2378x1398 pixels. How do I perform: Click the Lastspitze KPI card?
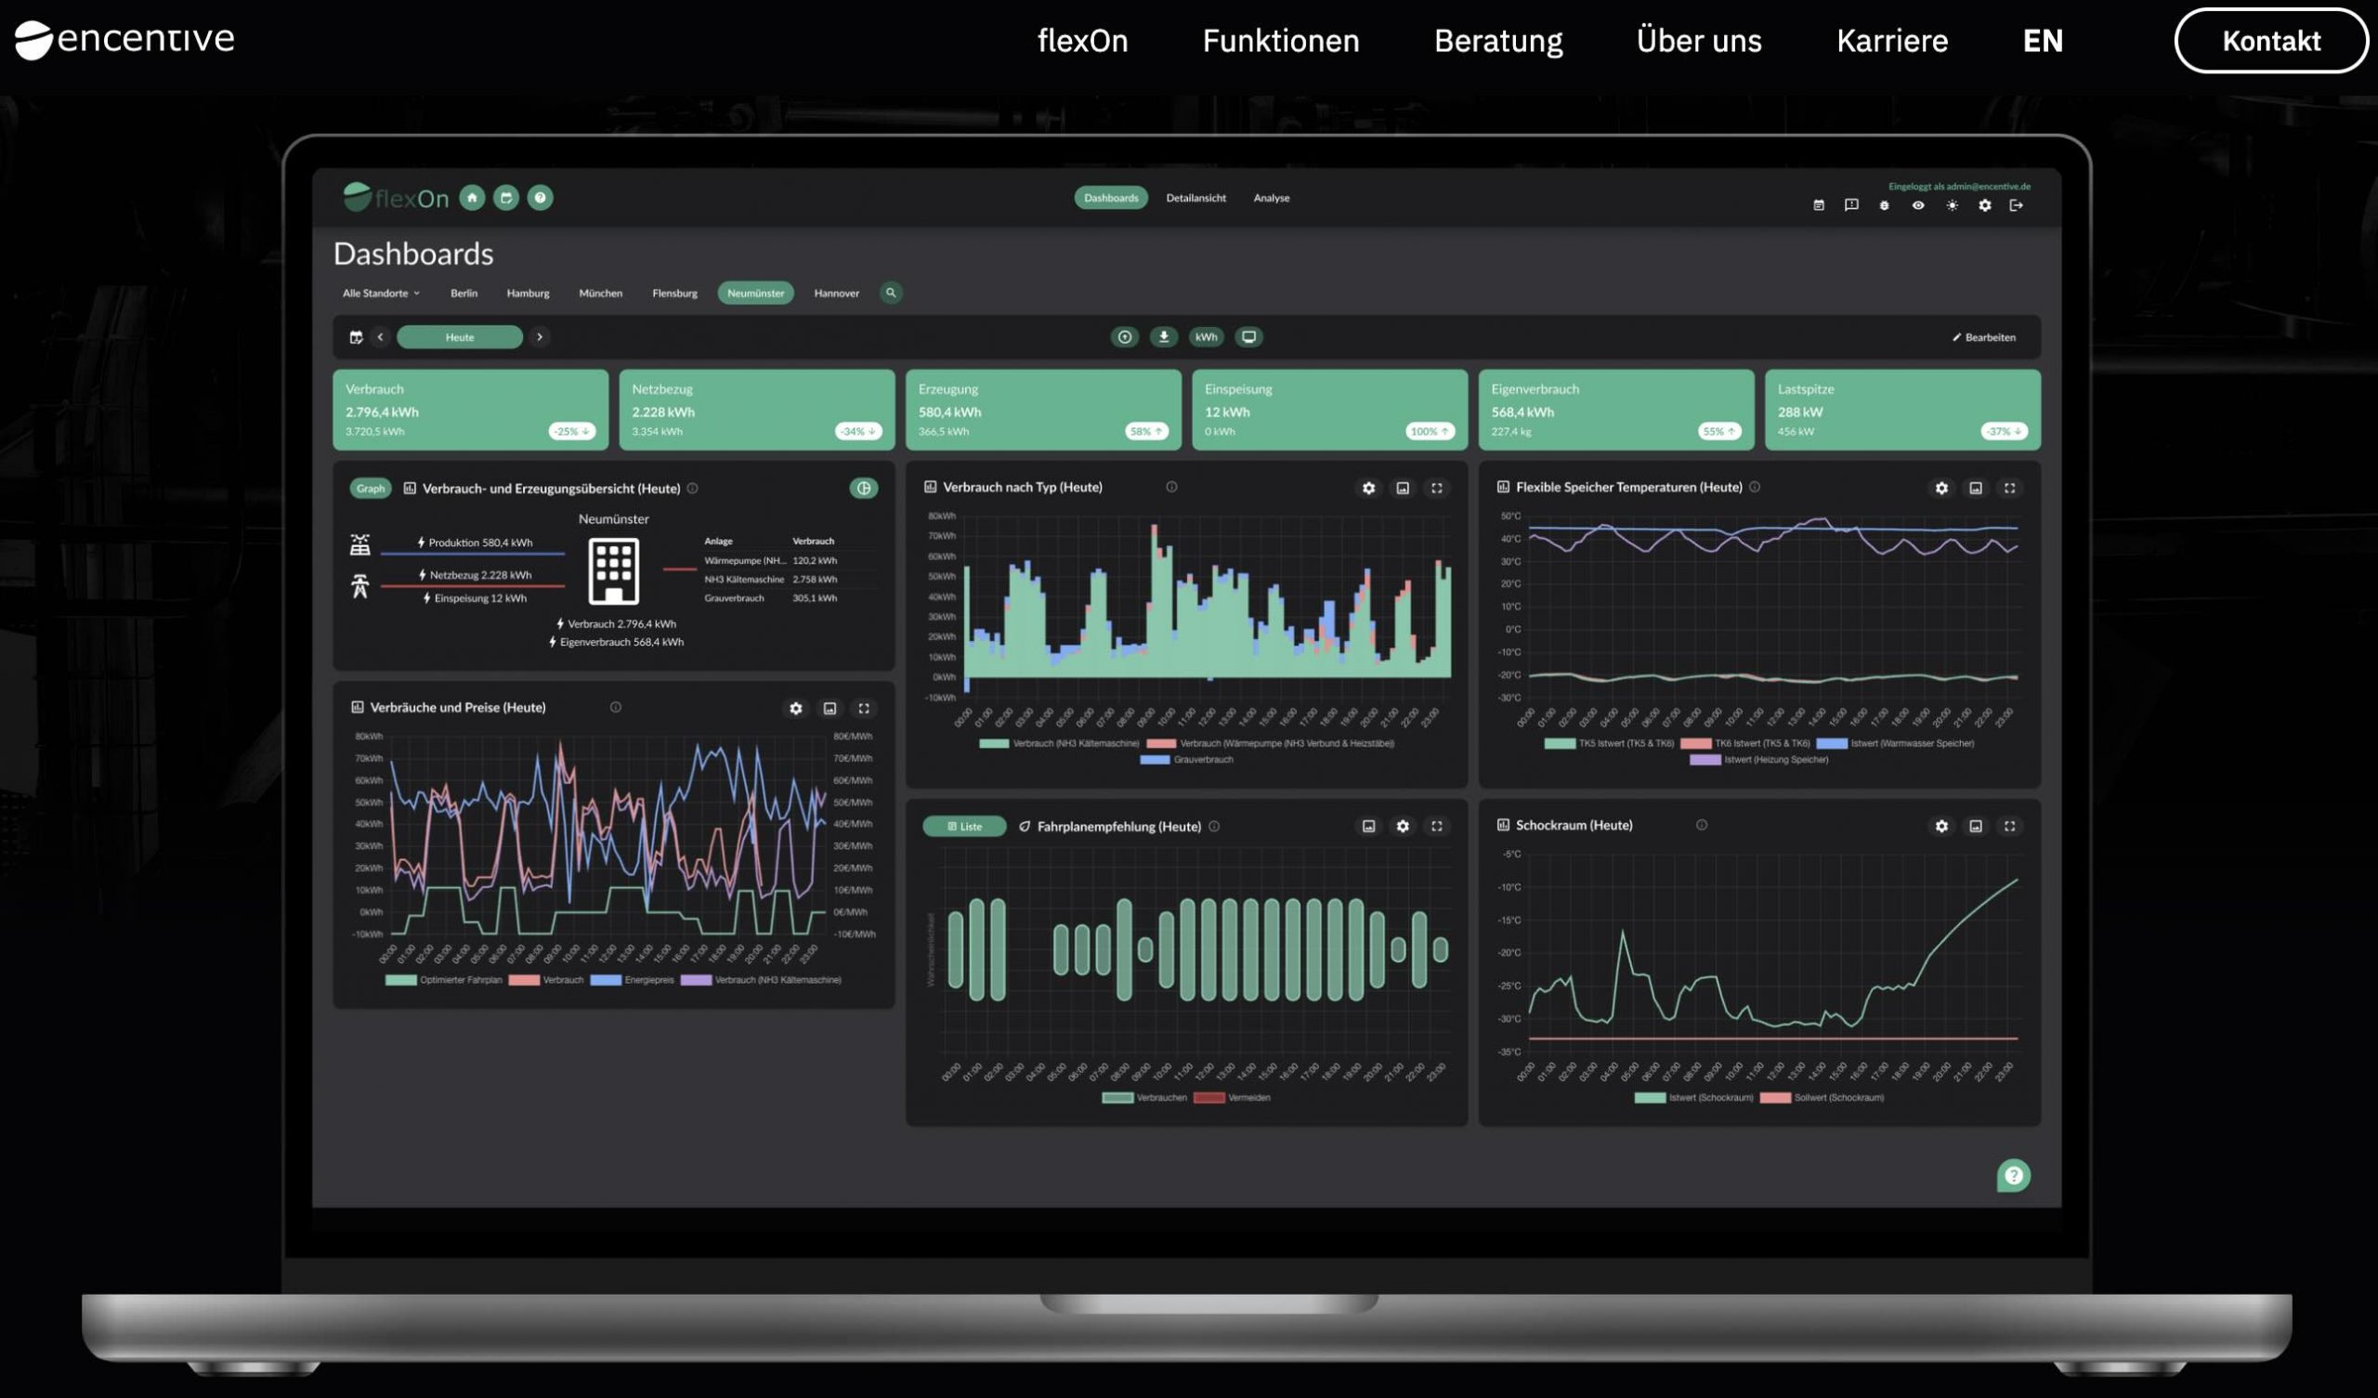(1902, 410)
